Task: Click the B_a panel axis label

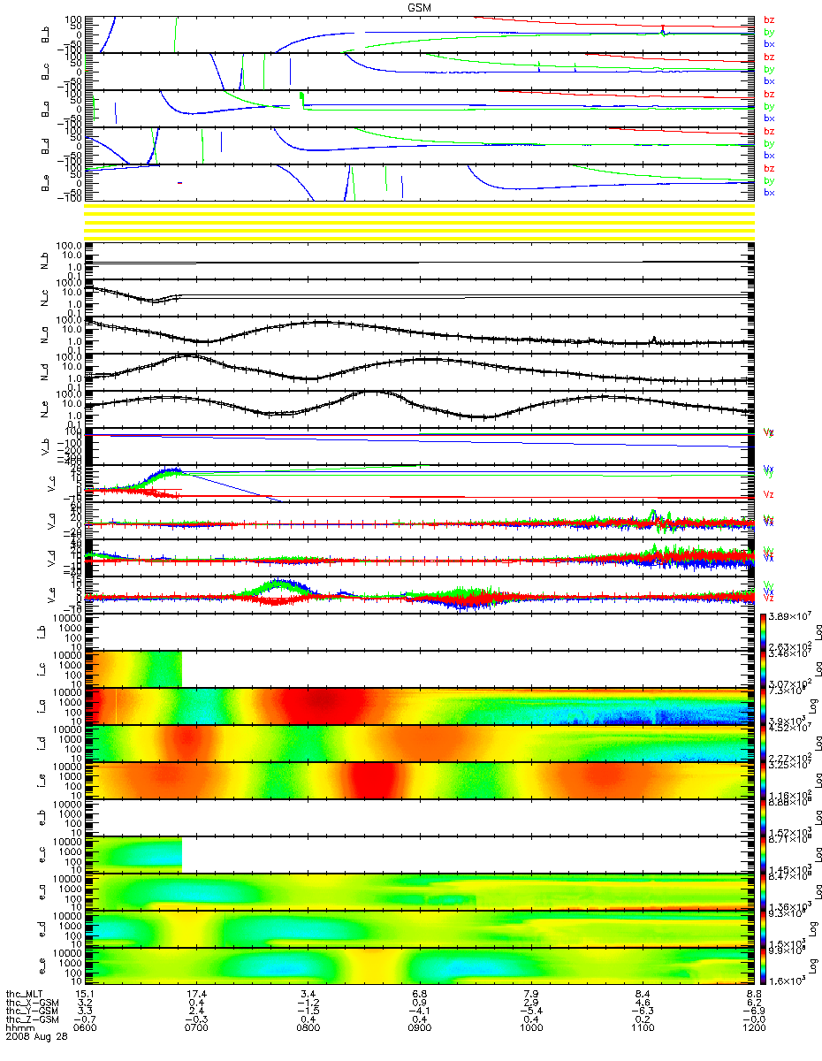Action: [45, 109]
